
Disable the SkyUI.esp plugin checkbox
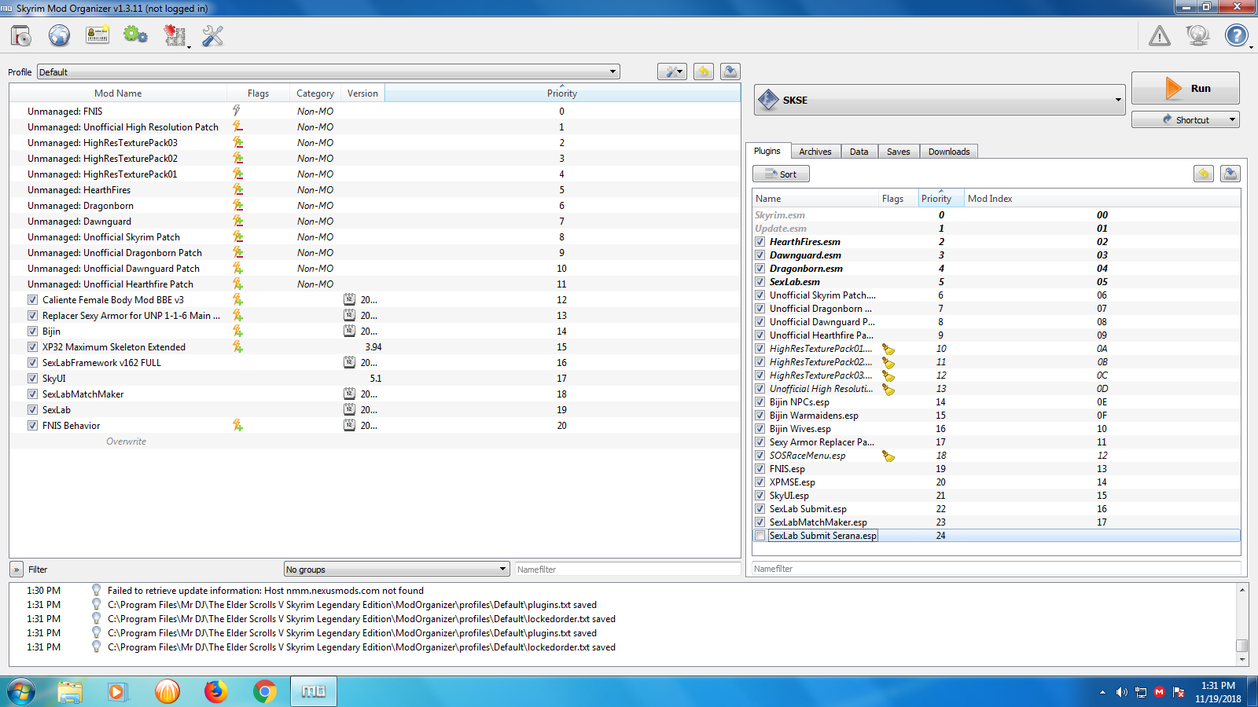point(760,496)
